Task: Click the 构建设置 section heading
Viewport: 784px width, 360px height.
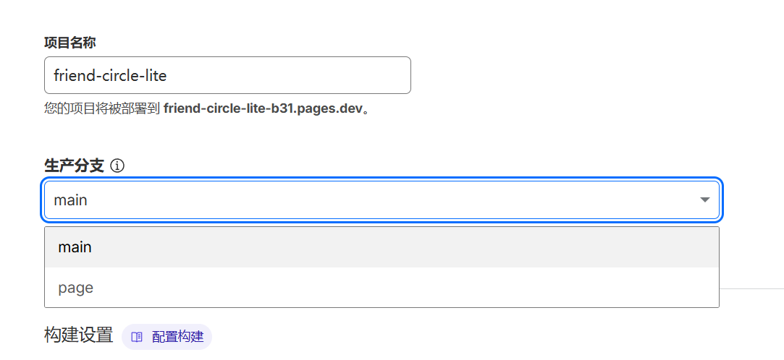Action: (x=79, y=335)
